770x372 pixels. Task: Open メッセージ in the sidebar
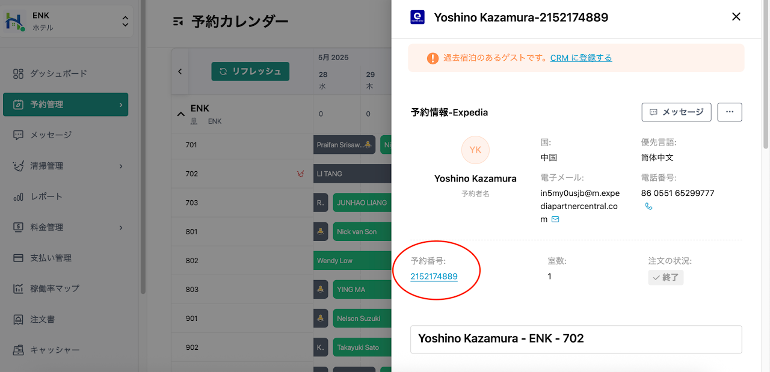point(51,135)
